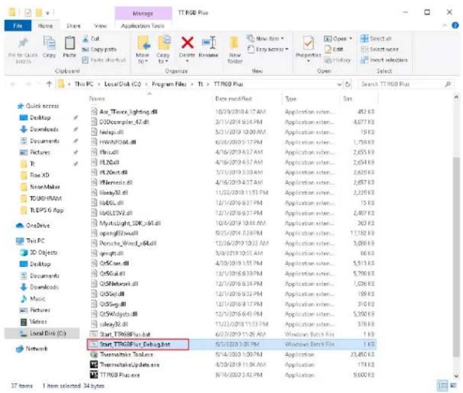Viewport: 463px width, 393px height.
Task: Select Network in navigation pane
Action: (x=37, y=348)
